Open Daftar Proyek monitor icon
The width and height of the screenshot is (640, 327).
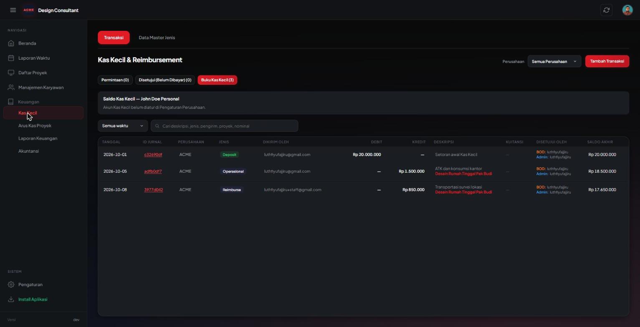pyautogui.click(x=11, y=73)
